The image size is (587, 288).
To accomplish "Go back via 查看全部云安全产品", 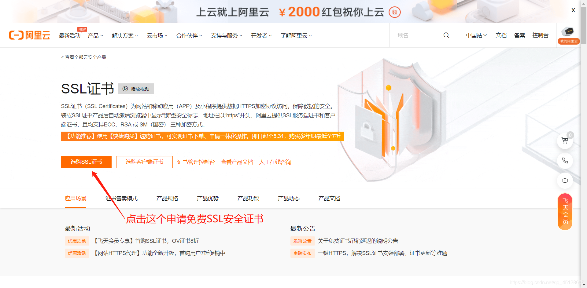I will [x=84, y=57].
